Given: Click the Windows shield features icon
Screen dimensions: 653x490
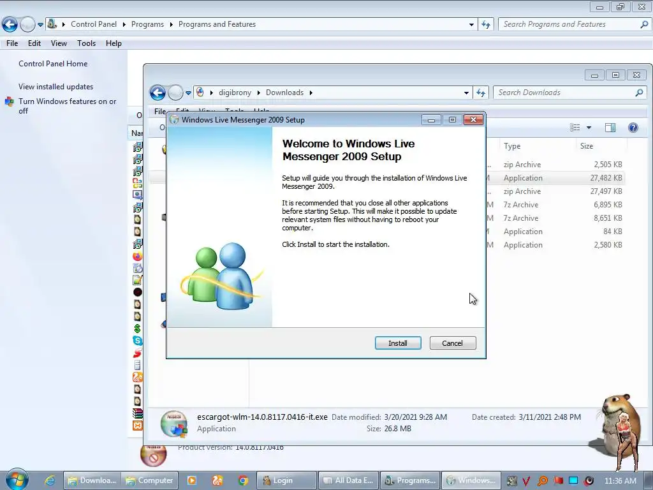Looking at the screenshot, I should pos(9,101).
